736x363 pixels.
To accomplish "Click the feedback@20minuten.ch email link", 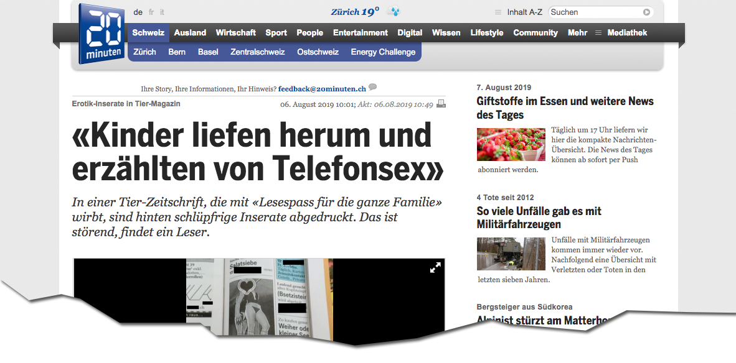I will pyautogui.click(x=322, y=88).
